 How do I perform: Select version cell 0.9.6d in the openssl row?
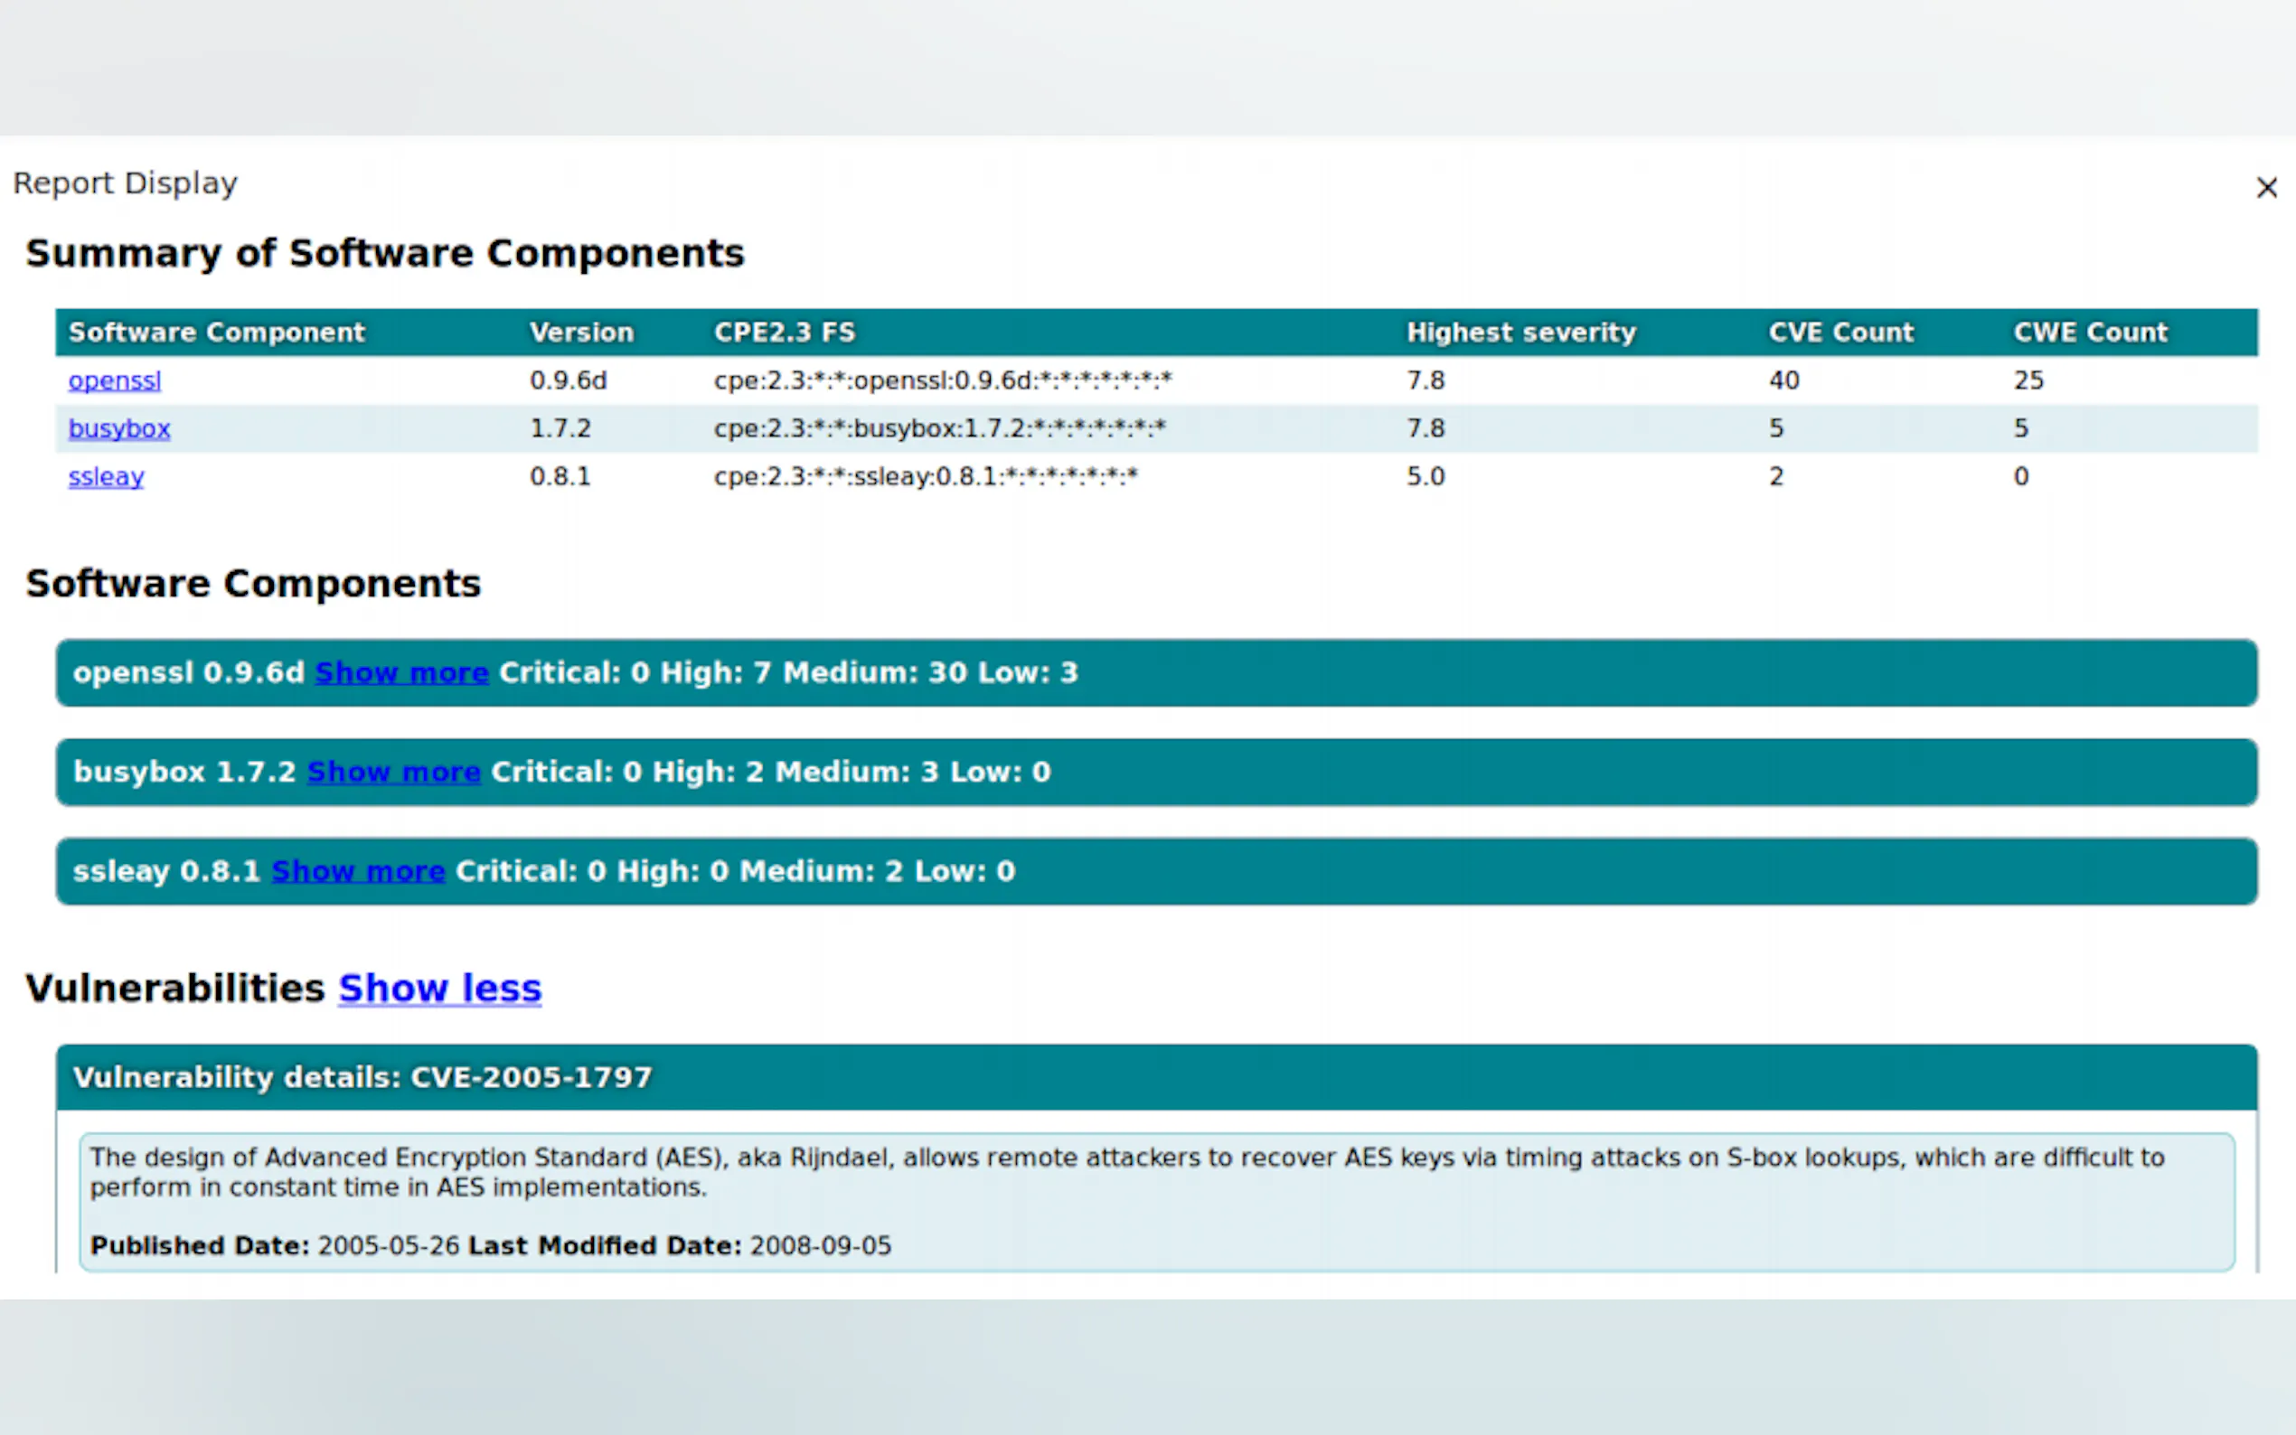pyautogui.click(x=569, y=380)
